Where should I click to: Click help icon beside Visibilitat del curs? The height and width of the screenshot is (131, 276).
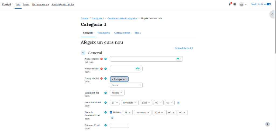point(105,93)
